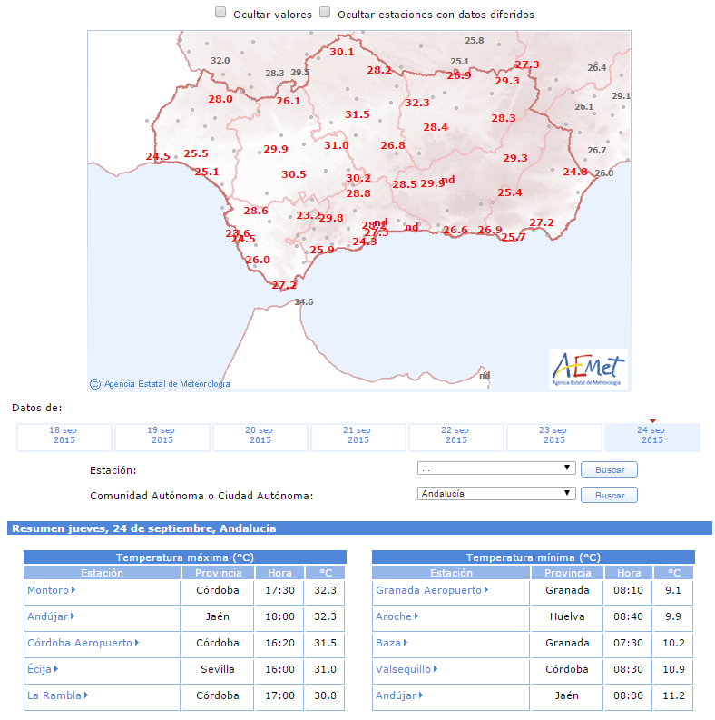Select the 18 sep 2015 date tab
The height and width of the screenshot is (720, 715).
click(x=64, y=437)
